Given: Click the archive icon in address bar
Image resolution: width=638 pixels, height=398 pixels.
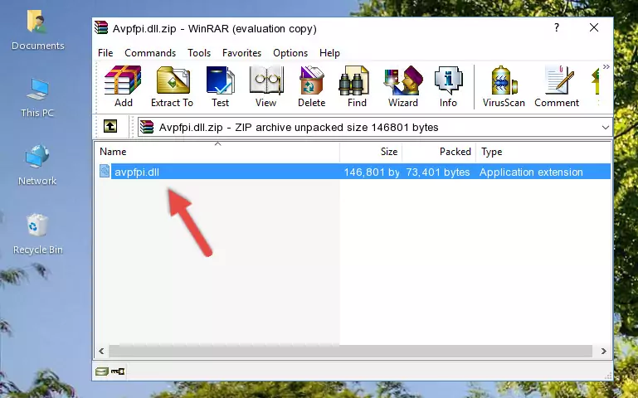Looking at the screenshot, I should pyautogui.click(x=147, y=127).
